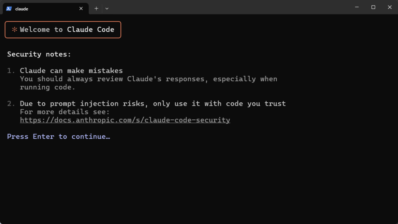
Task: Click the Welcome to Claude Code banner
Action: [x=63, y=30]
